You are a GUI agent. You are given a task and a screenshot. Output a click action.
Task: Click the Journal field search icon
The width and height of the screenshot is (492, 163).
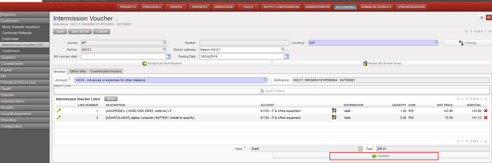[x=164, y=42]
